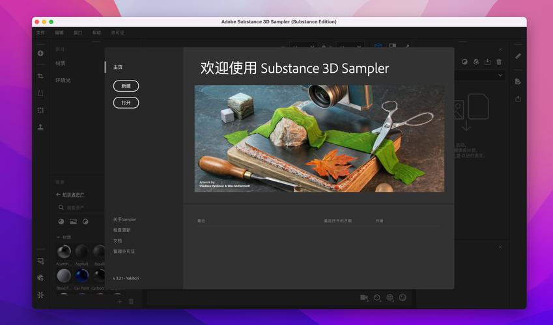Click the globe-with-gear icon in left toolbar
Screen dimensions: 553x325
click(40, 278)
